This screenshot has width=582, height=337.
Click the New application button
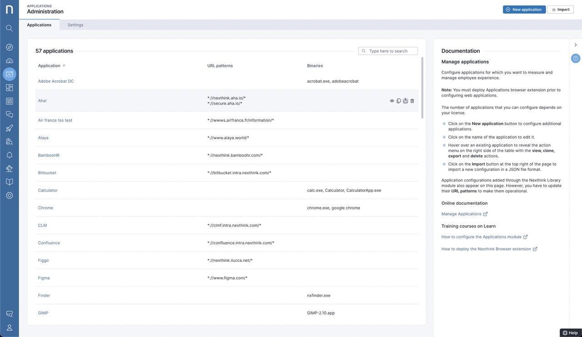click(524, 10)
